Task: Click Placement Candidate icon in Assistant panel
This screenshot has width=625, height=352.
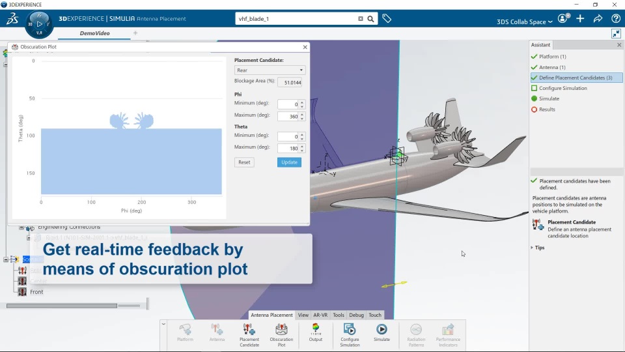Action: (x=538, y=225)
